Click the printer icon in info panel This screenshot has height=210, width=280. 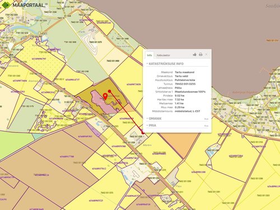200,54
